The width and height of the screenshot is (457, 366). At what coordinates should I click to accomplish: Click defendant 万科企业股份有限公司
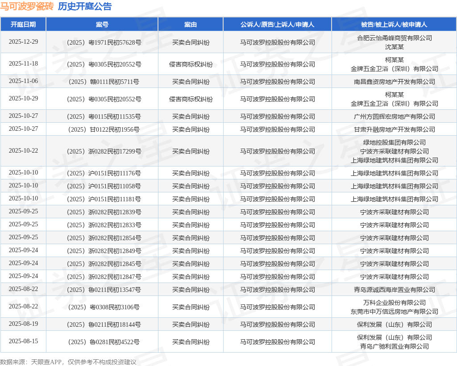tap(395, 303)
